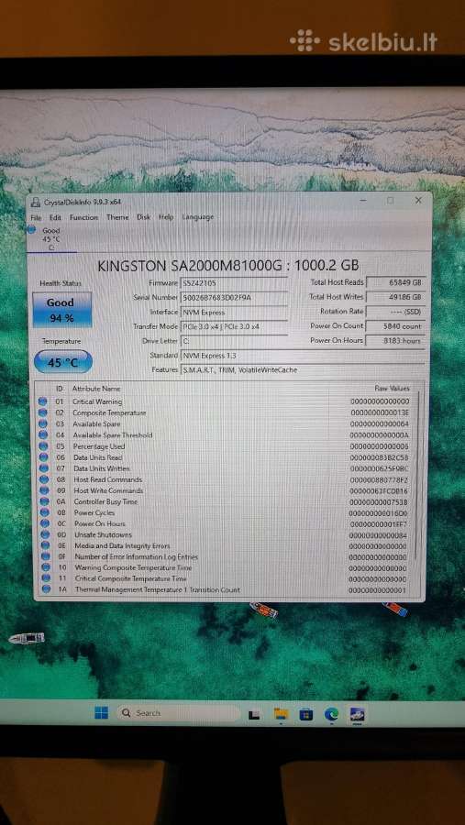Click the Raw Values column header
Screen dimensions: 465x825
point(392,389)
